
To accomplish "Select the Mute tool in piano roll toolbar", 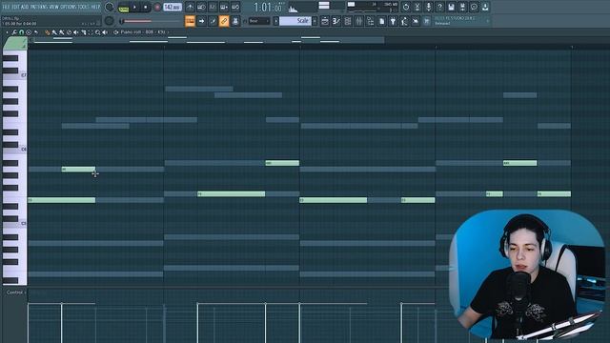I will 76,32.
